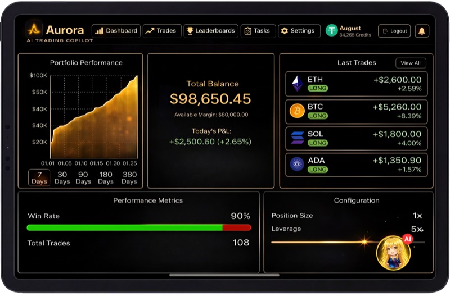This screenshot has height=301, width=450.
Task: Click the 90% win rate value
Action: coord(241,216)
